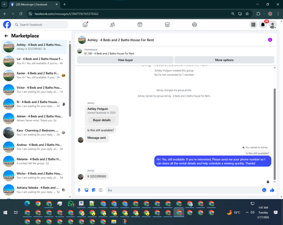The image size is (283, 225).
Task: Go back using the Marketplace arrow
Action: 6,36
